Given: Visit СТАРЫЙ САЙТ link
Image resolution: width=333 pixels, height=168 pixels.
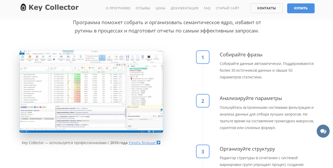Looking at the screenshot, I should tap(228, 8).
